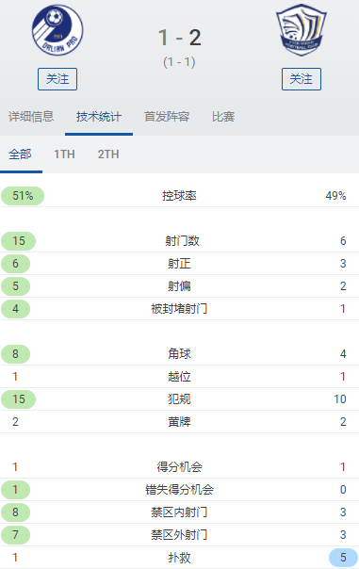
Task: Select the 禁区内射门 stat label
Action: tap(179, 512)
